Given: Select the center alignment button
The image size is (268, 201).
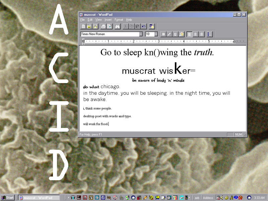Looking at the screenshot, I should (x=196, y=34).
